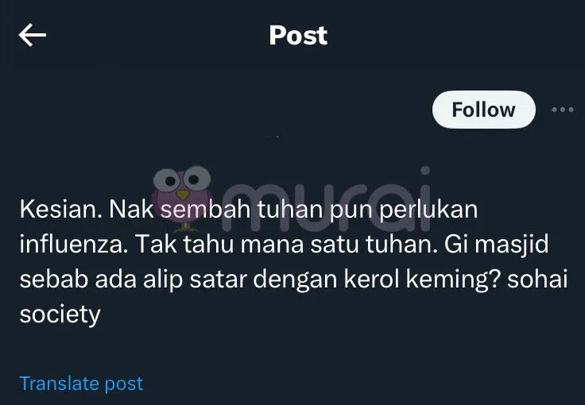Viewport: 585px width, 405px height.
Task: Click the murai watermark wordmark
Action: click(326, 199)
